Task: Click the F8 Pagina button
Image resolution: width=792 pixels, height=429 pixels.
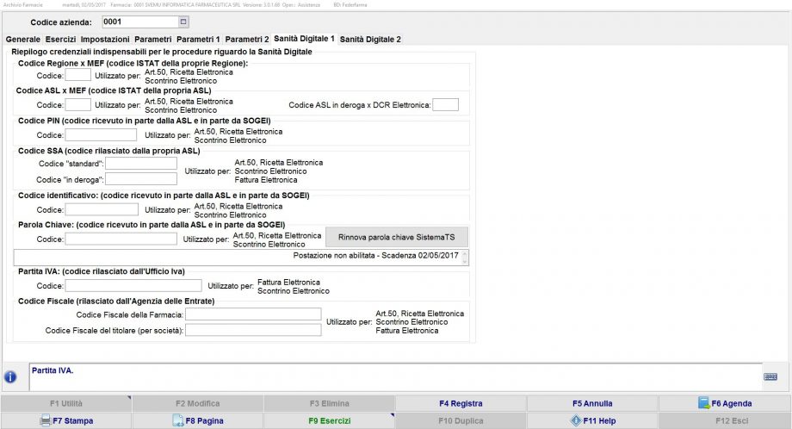Action: point(198,420)
